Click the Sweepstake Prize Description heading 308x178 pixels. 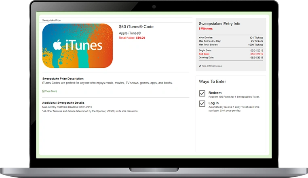(63, 79)
